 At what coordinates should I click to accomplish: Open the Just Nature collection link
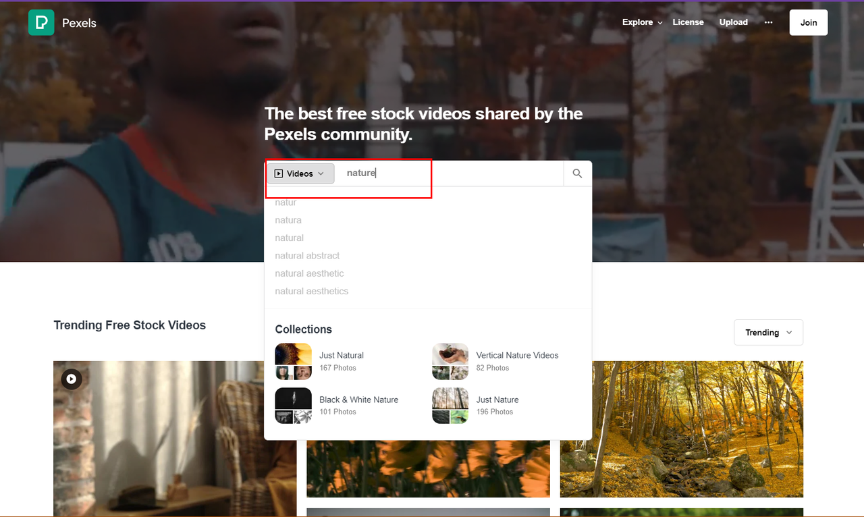click(x=497, y=400)
